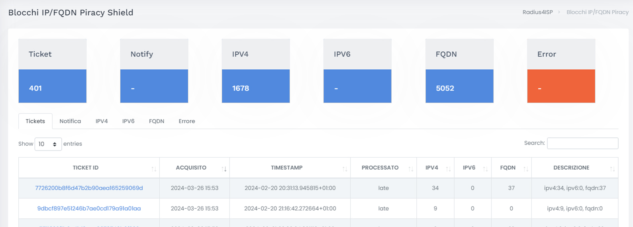The image size is (633, 227).
Task: Click the Blocchi IP/FQDN Piracy Shield title
Action: [71, 12]
